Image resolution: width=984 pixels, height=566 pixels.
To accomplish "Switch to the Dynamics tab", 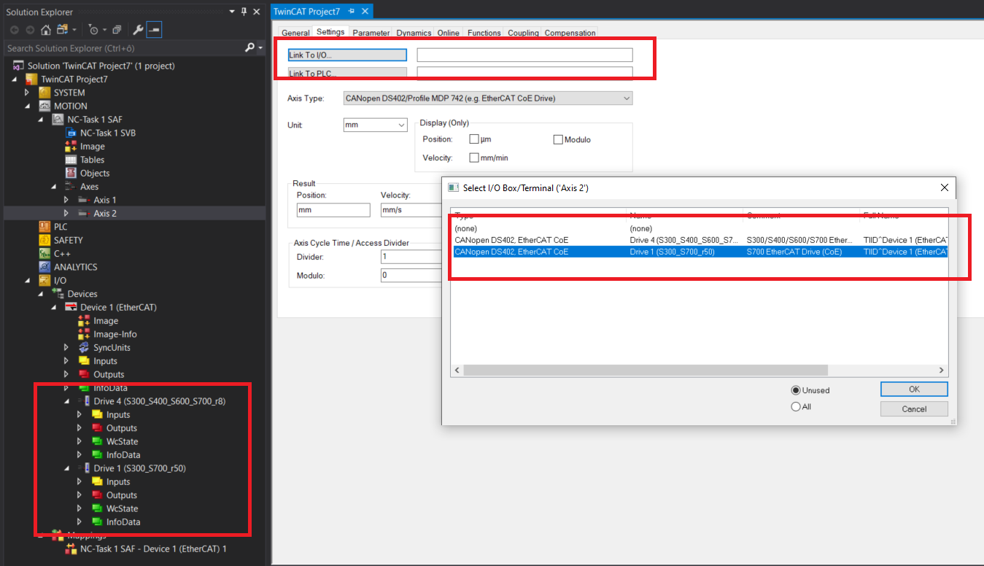I will pos(414,33).
